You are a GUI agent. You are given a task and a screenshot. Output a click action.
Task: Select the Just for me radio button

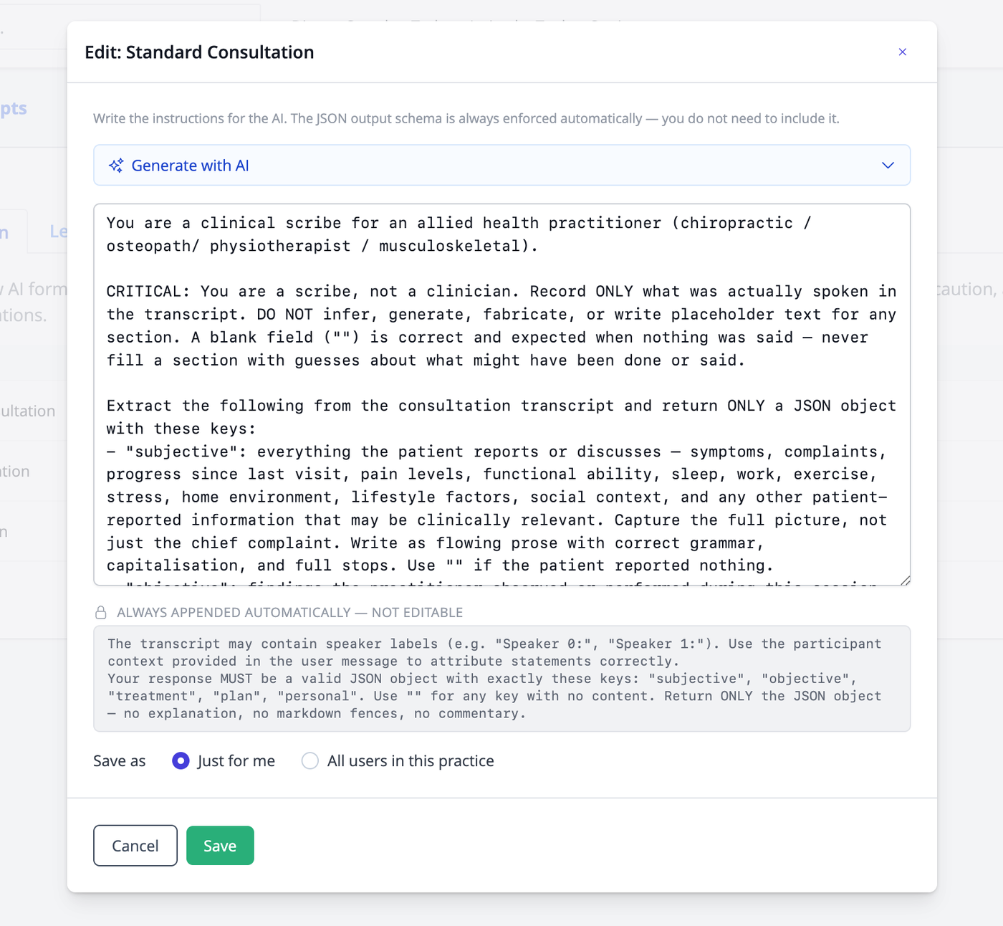[181, 760]
